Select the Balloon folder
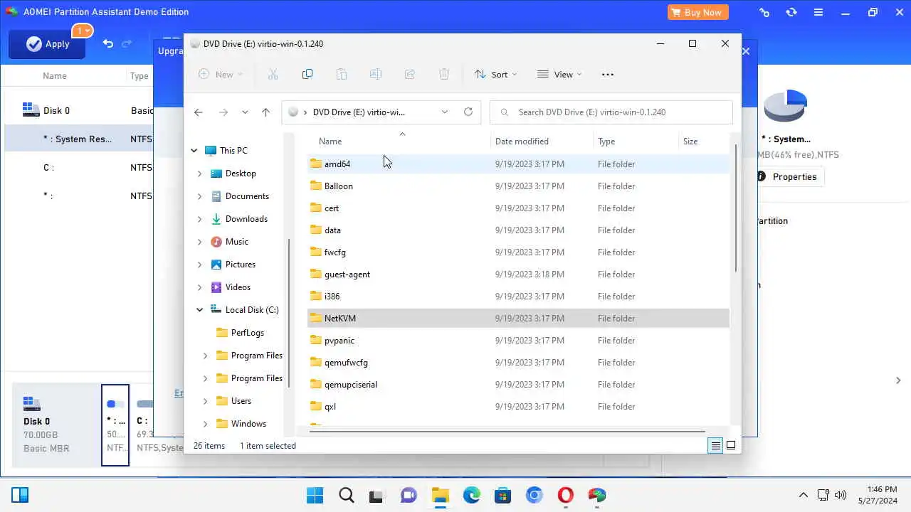This screenshot has height=512, width=911. (x=518, y=186)
